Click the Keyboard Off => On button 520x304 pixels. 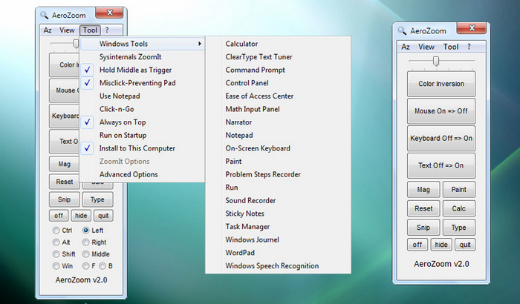pyautogui.click(x=441, y=139)
